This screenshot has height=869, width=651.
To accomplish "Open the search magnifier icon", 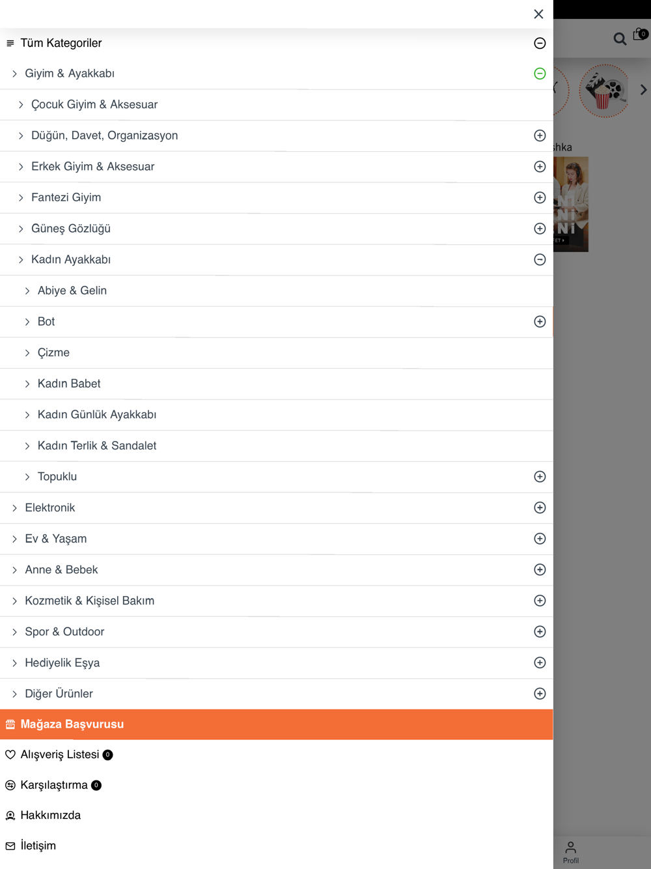I will (620, 38).
